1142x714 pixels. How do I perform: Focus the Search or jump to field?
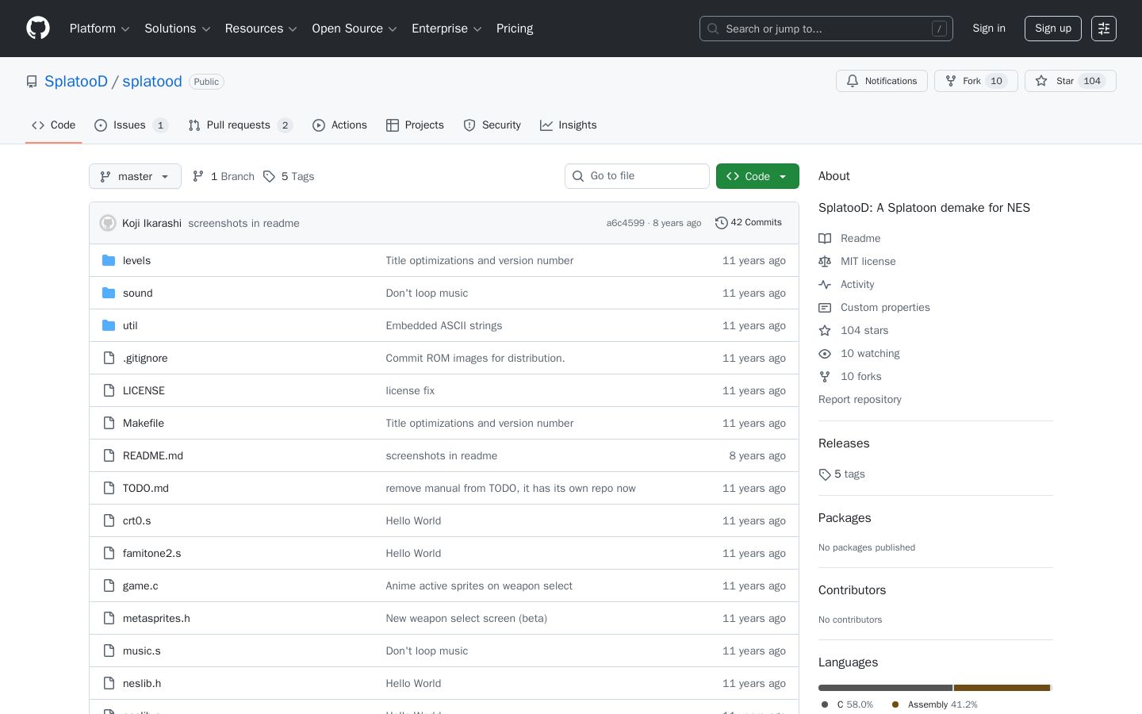[x=826, y=29]
